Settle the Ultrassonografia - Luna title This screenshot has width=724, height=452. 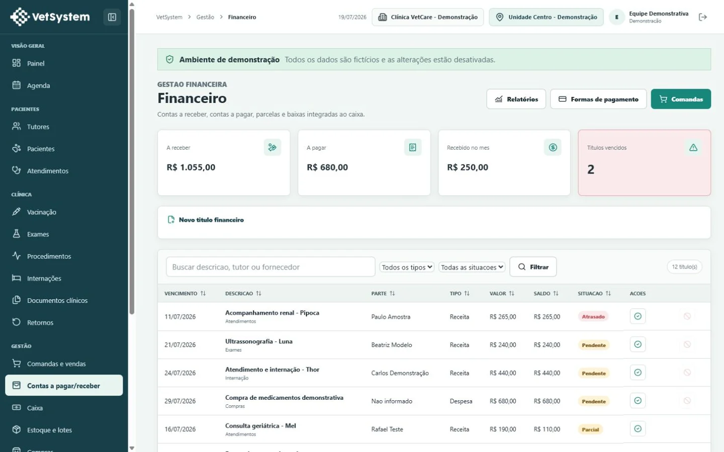[x=638, y=345]
